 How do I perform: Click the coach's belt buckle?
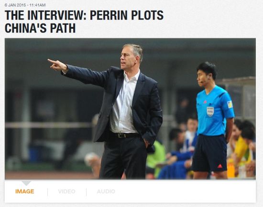pos(122,136)
